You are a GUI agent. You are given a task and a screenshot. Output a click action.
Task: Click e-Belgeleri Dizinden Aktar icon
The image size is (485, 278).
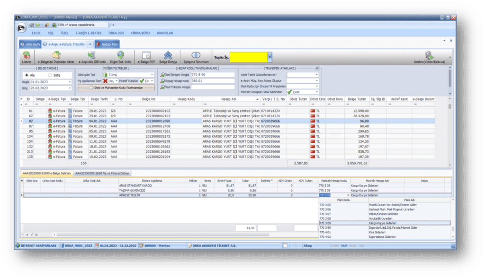(x=56, y=58)
